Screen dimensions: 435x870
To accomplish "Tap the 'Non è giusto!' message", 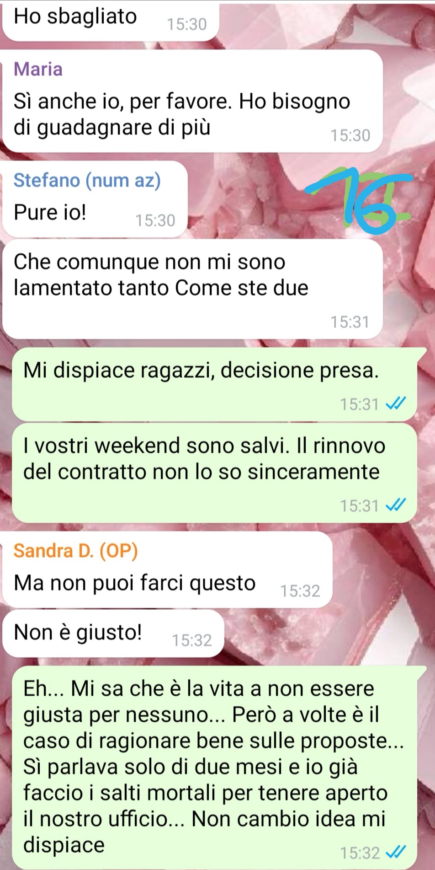I will coord(113,633).
